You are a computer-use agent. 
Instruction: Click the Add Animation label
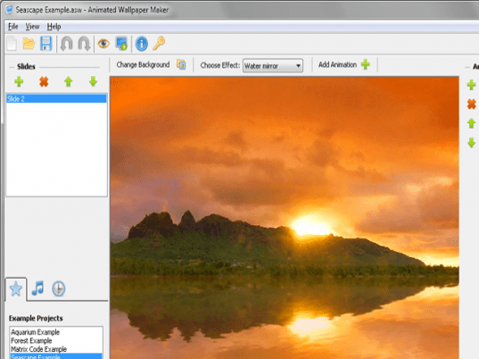pyautogui.click(x=337, y=65)
